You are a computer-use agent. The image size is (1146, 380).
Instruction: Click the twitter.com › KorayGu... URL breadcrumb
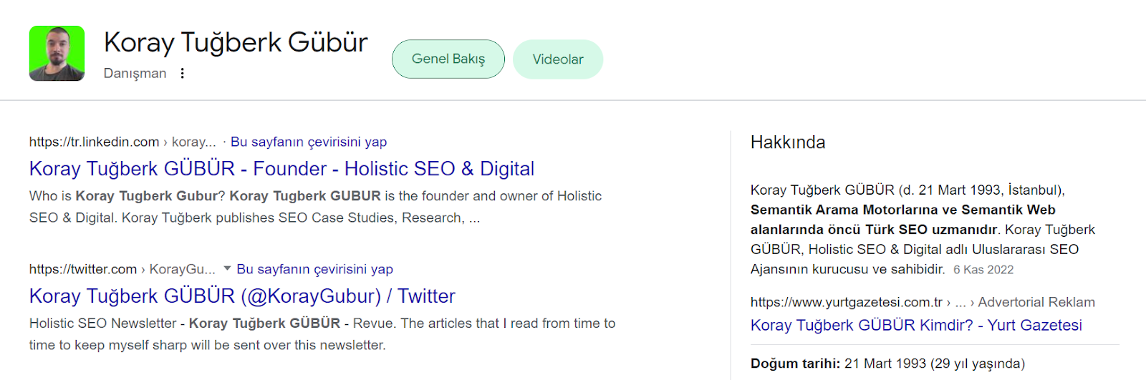[122, 269]
